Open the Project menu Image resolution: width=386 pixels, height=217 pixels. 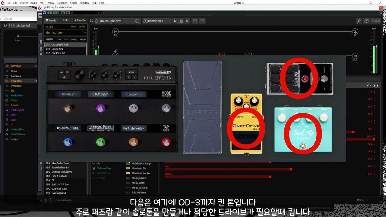(24, 3)
